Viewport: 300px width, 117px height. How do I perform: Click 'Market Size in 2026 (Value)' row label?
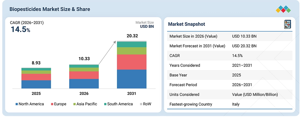[193, 36]
